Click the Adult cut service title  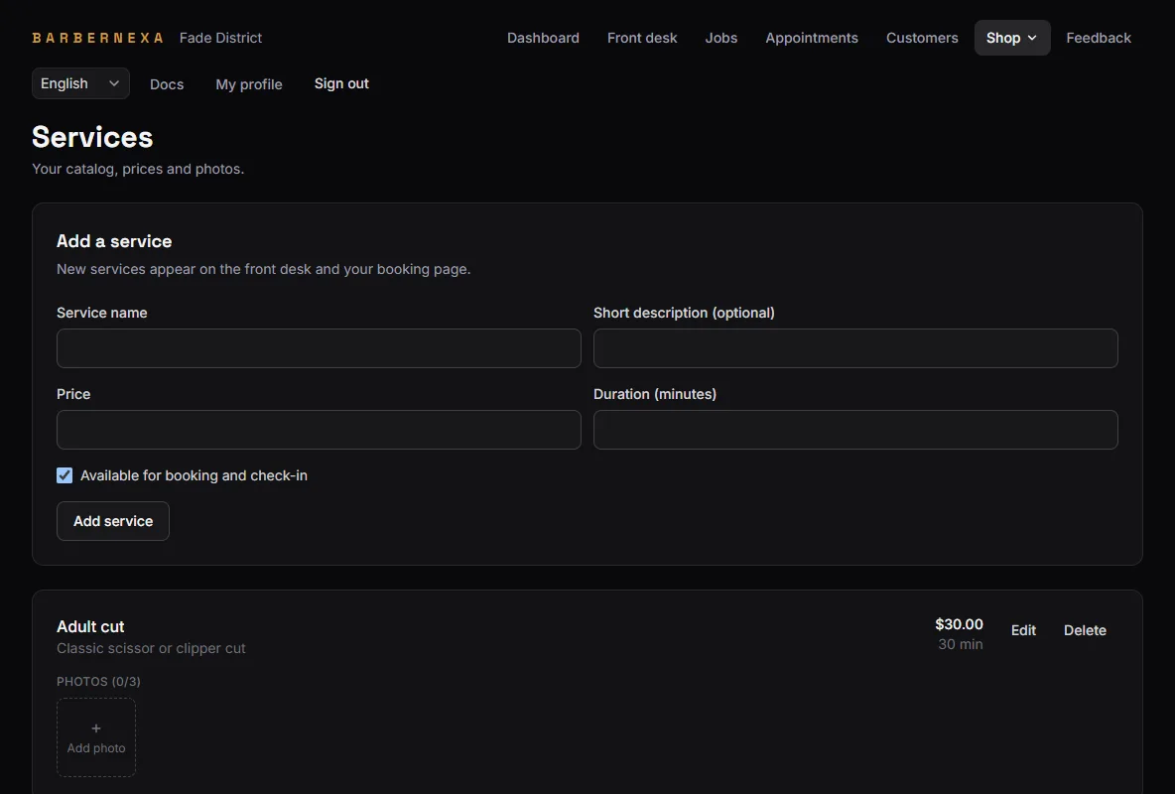90,627
